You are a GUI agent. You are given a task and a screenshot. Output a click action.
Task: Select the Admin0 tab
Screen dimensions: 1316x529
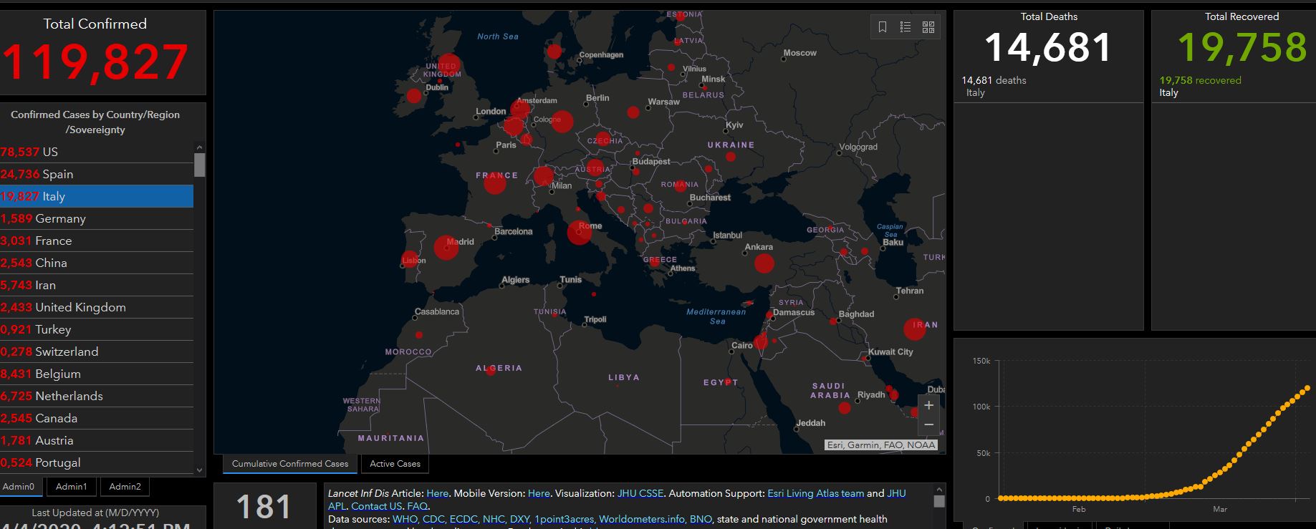pos(19,487)
